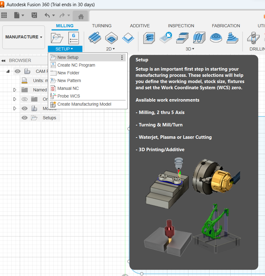Select the Steep and Shallow tool
This screenshot has height=276, width=265.
tap(182, 38)
